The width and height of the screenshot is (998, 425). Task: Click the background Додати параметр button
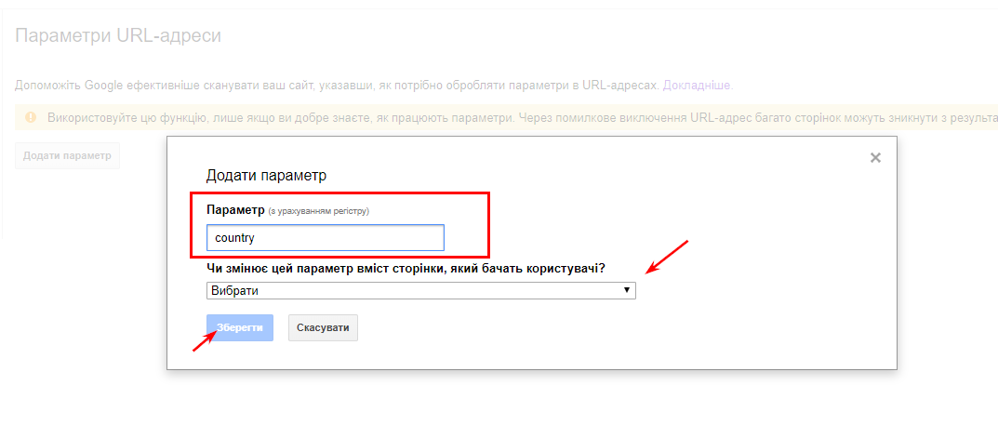pos(67,155)
